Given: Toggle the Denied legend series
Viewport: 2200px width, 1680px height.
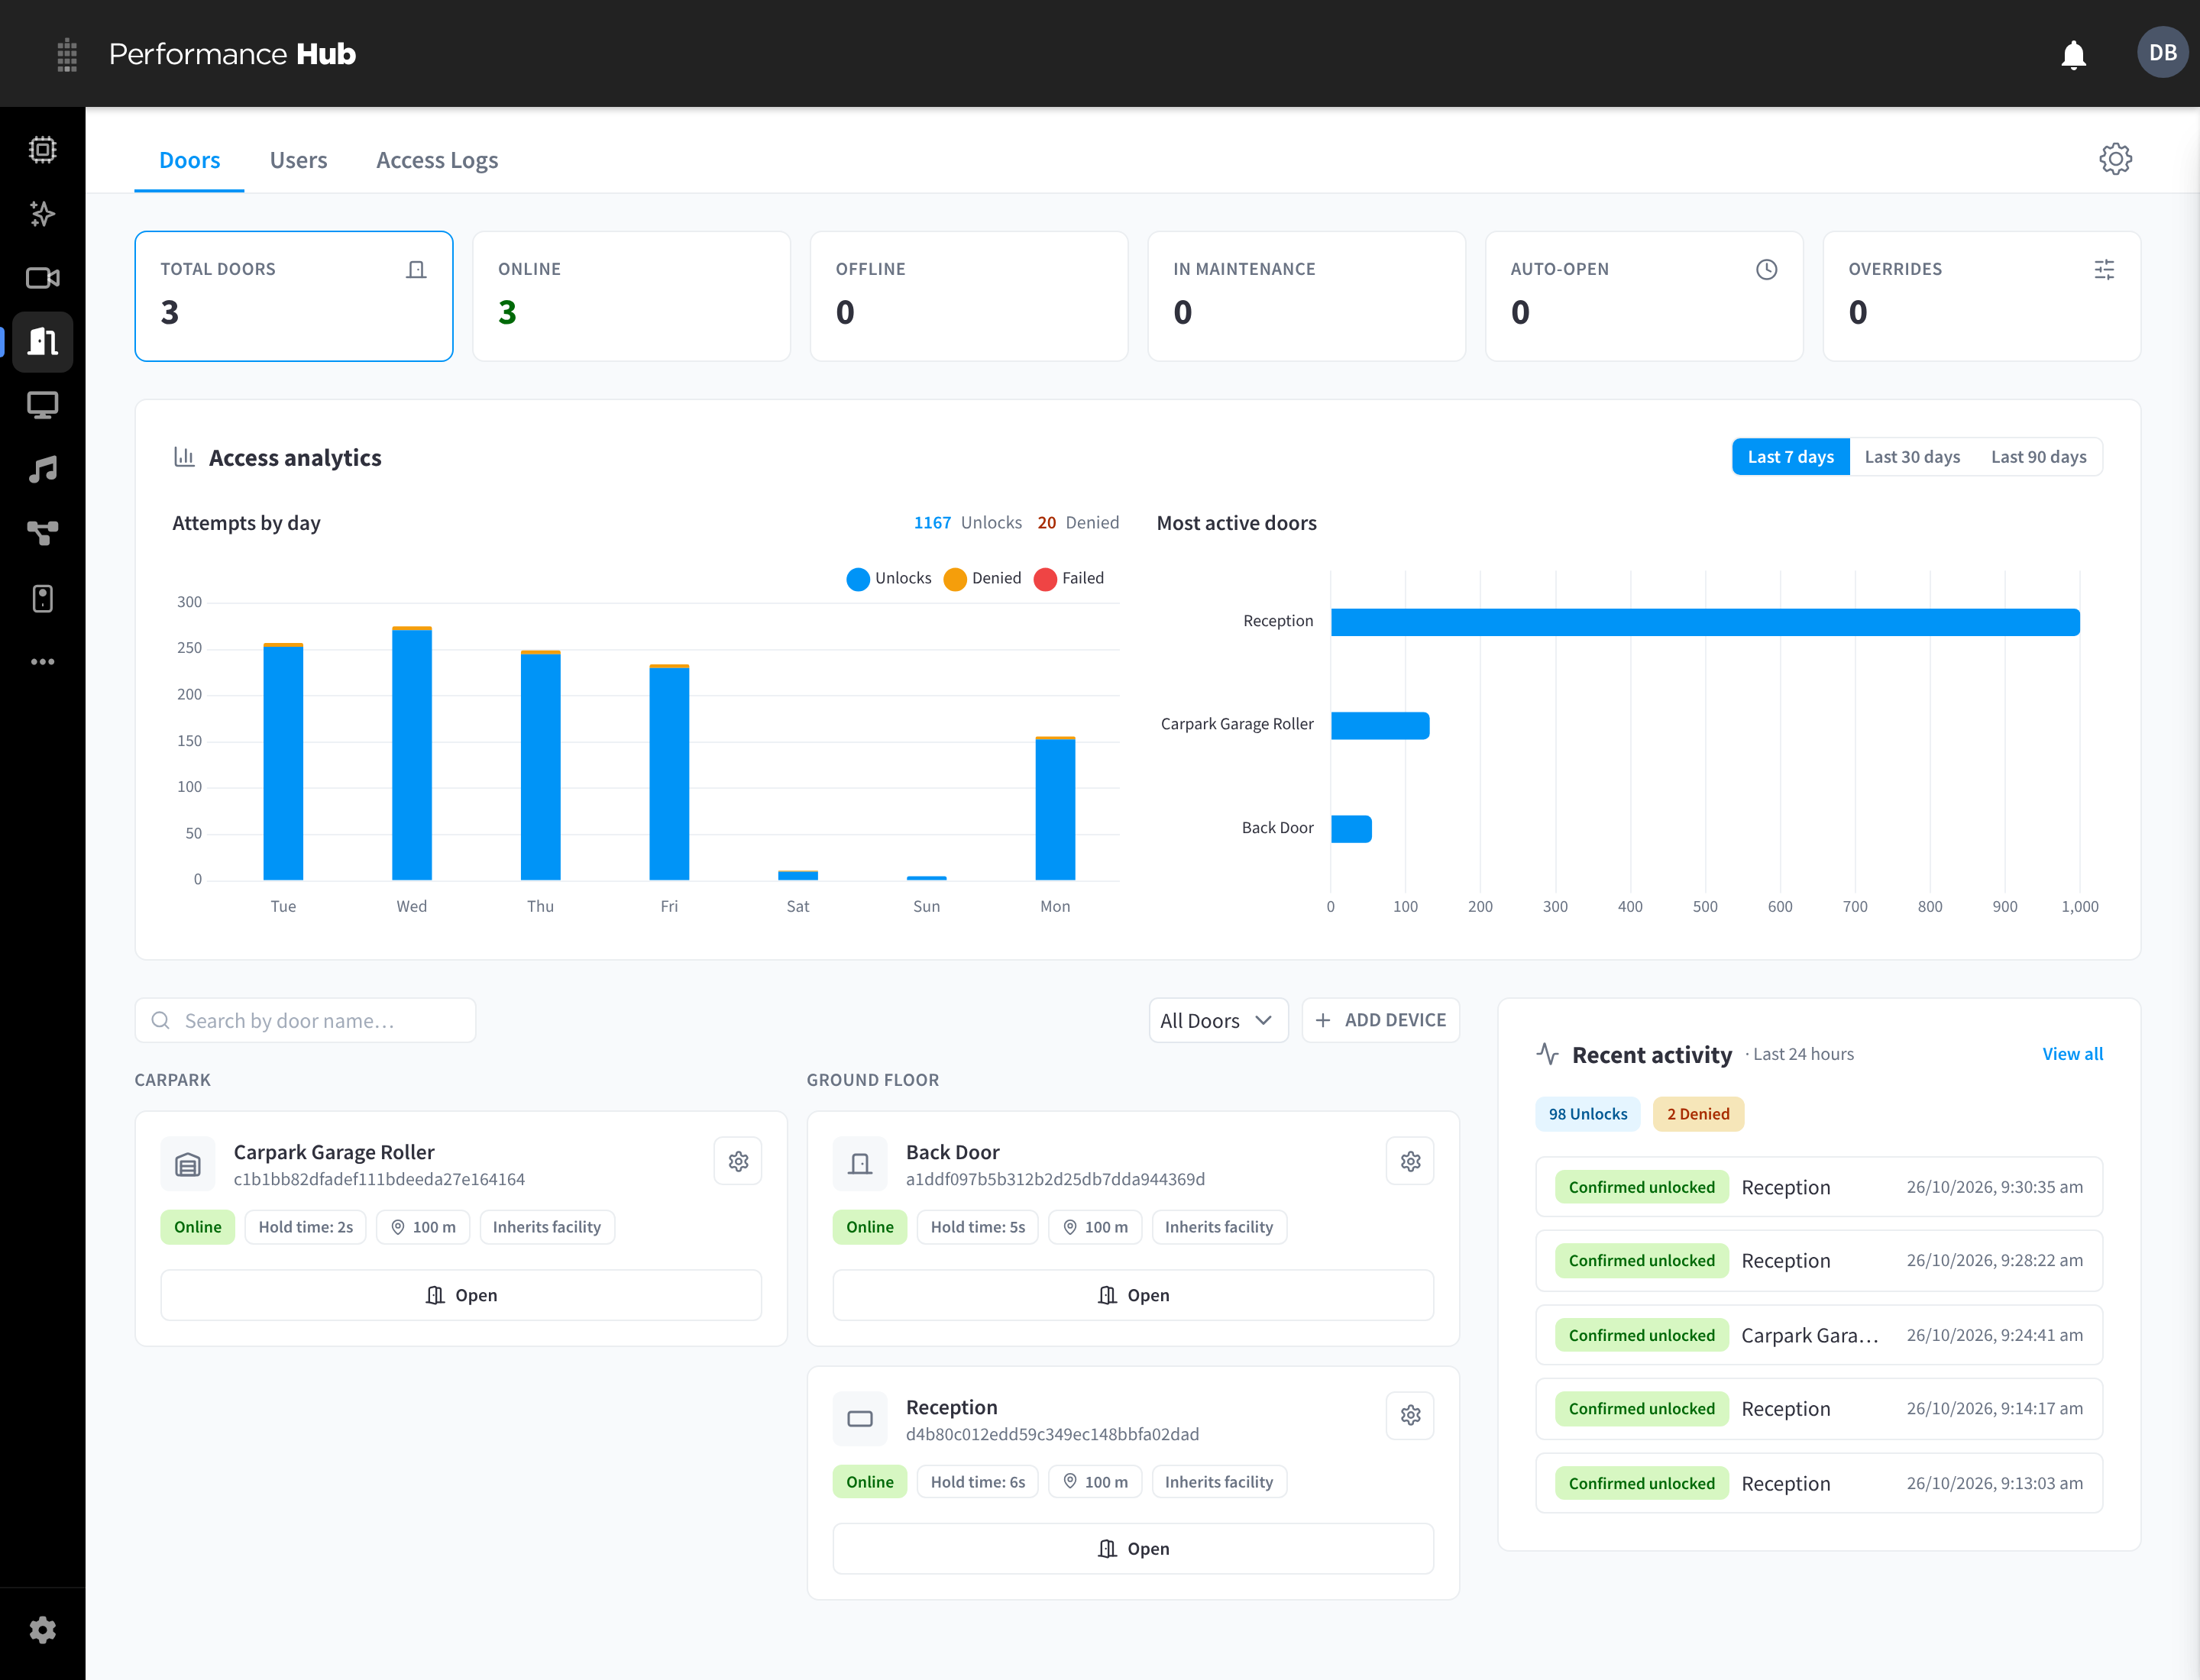Looking at the screenshot, I should 982,579.
